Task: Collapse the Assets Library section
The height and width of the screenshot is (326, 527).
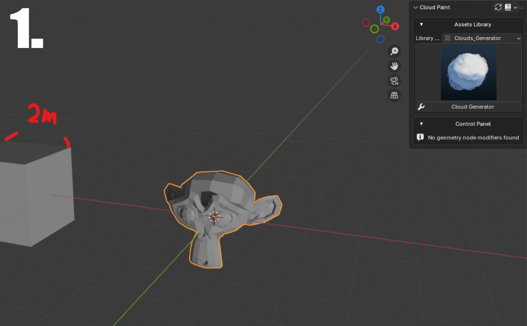Action: [421, 24]
